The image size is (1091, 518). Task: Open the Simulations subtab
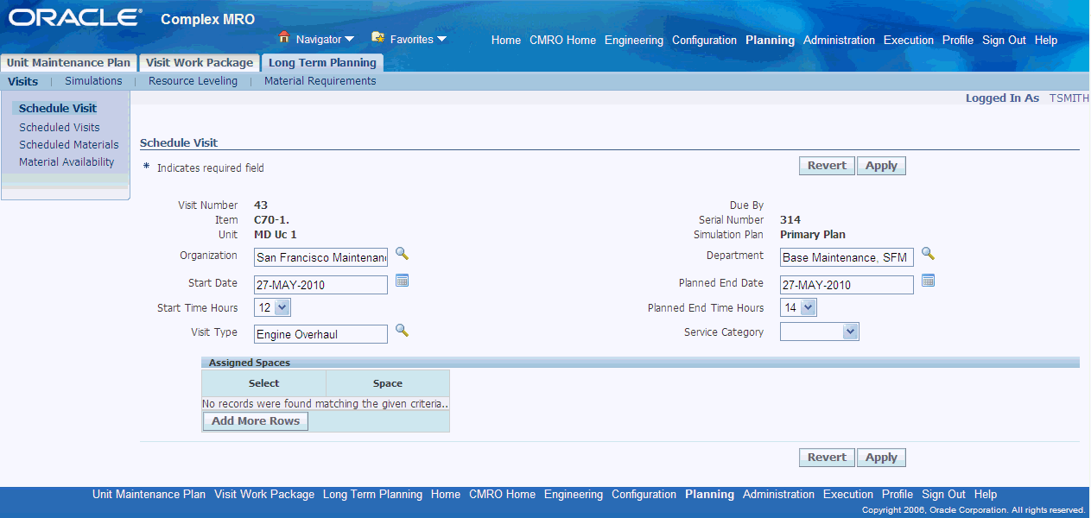click(93, 81)
